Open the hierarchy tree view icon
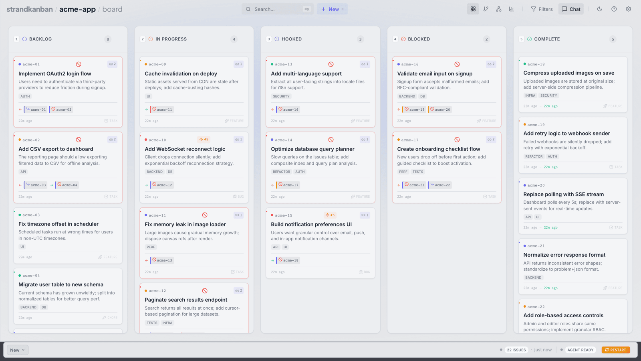Image resolution: width=641 pixels, height=361 pixels. coord(499,9)
